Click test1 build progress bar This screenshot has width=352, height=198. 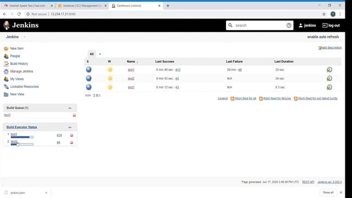(x=22, y=137)
